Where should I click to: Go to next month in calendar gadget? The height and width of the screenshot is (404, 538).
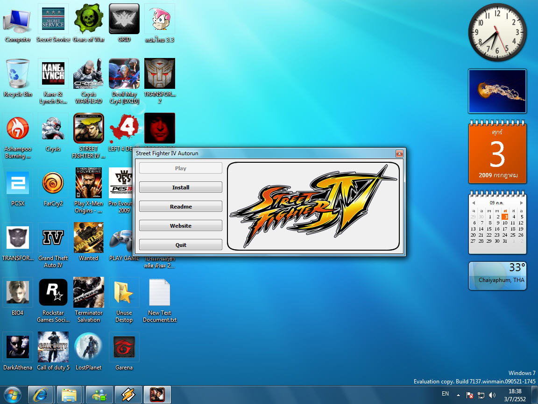click(522, 202)
